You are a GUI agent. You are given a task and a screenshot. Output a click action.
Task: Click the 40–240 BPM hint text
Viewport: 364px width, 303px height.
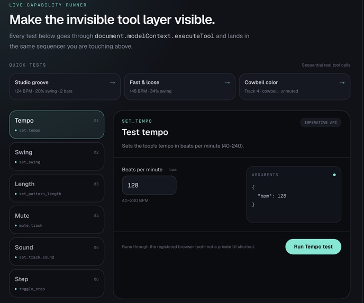pyautogui.click(x=135, y=200)
